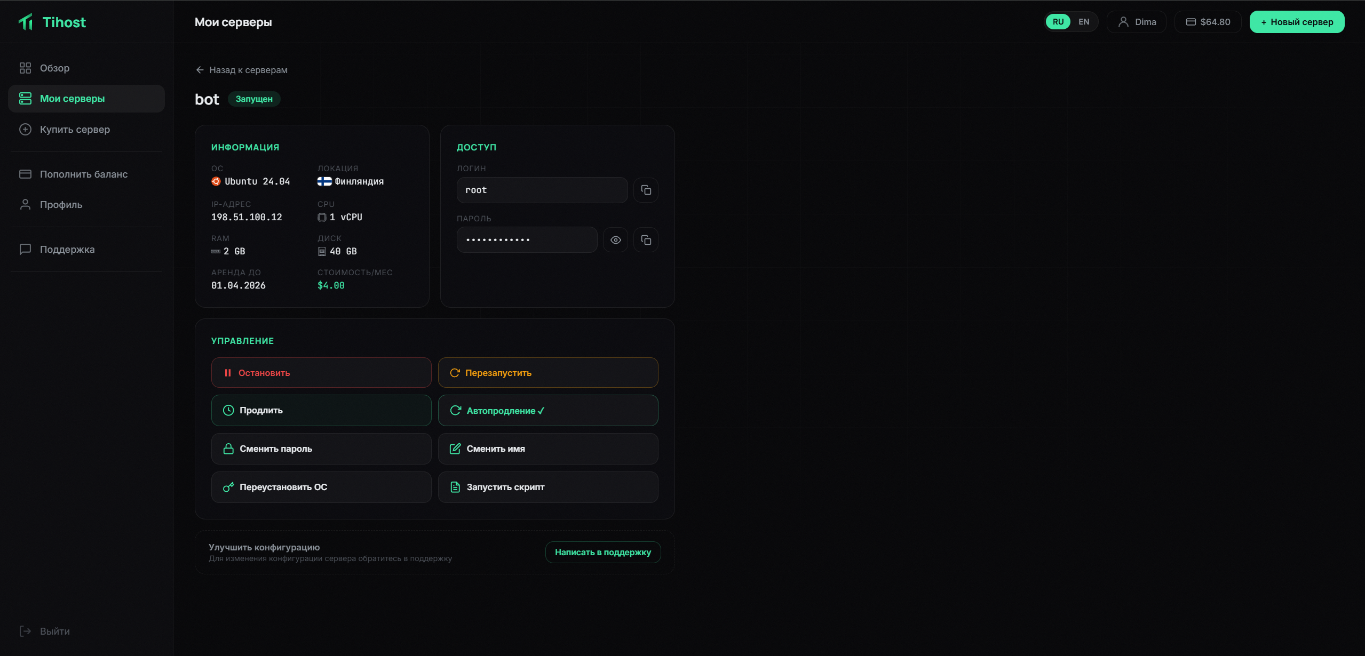Click the 1 vCPU value

[346, 217]
